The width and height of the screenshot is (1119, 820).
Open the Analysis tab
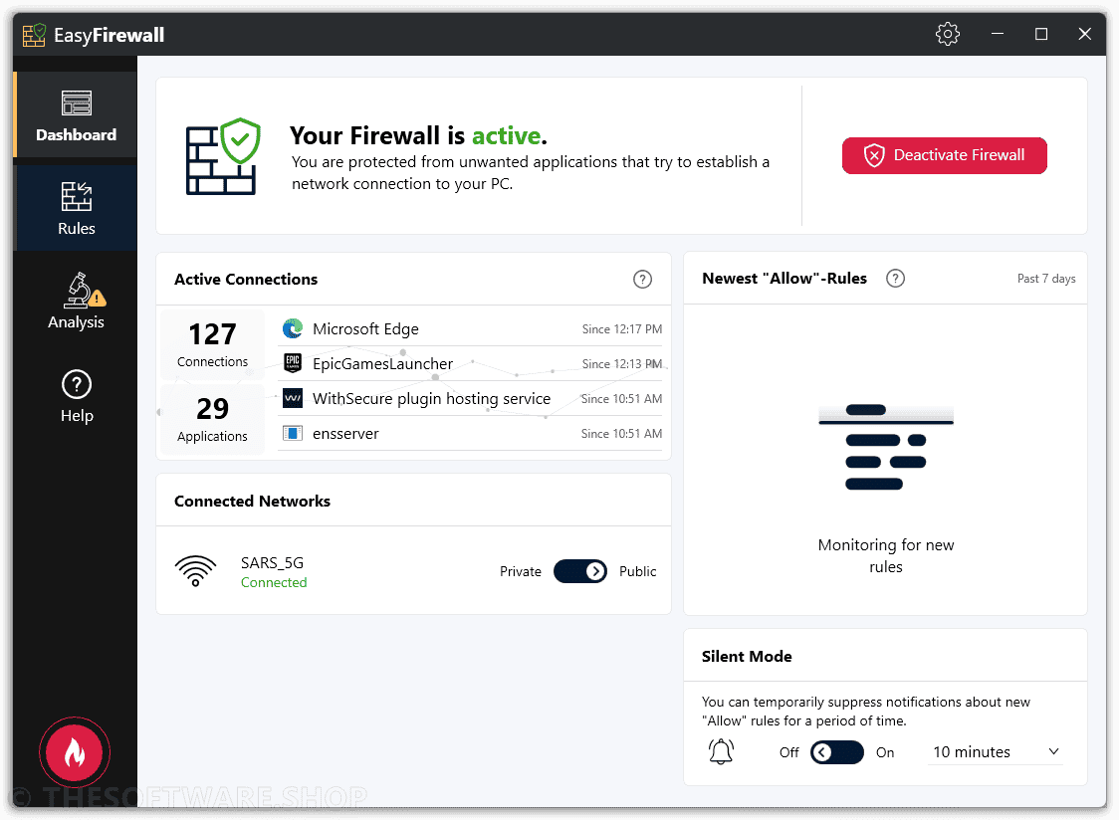[x=76, y=302]
